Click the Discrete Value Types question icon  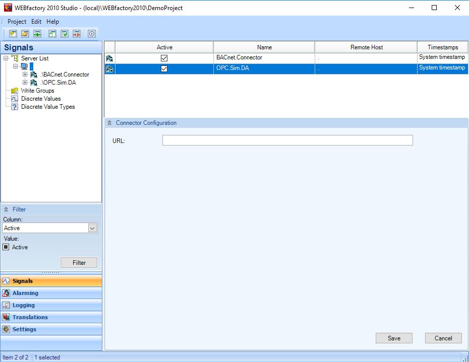15,107
